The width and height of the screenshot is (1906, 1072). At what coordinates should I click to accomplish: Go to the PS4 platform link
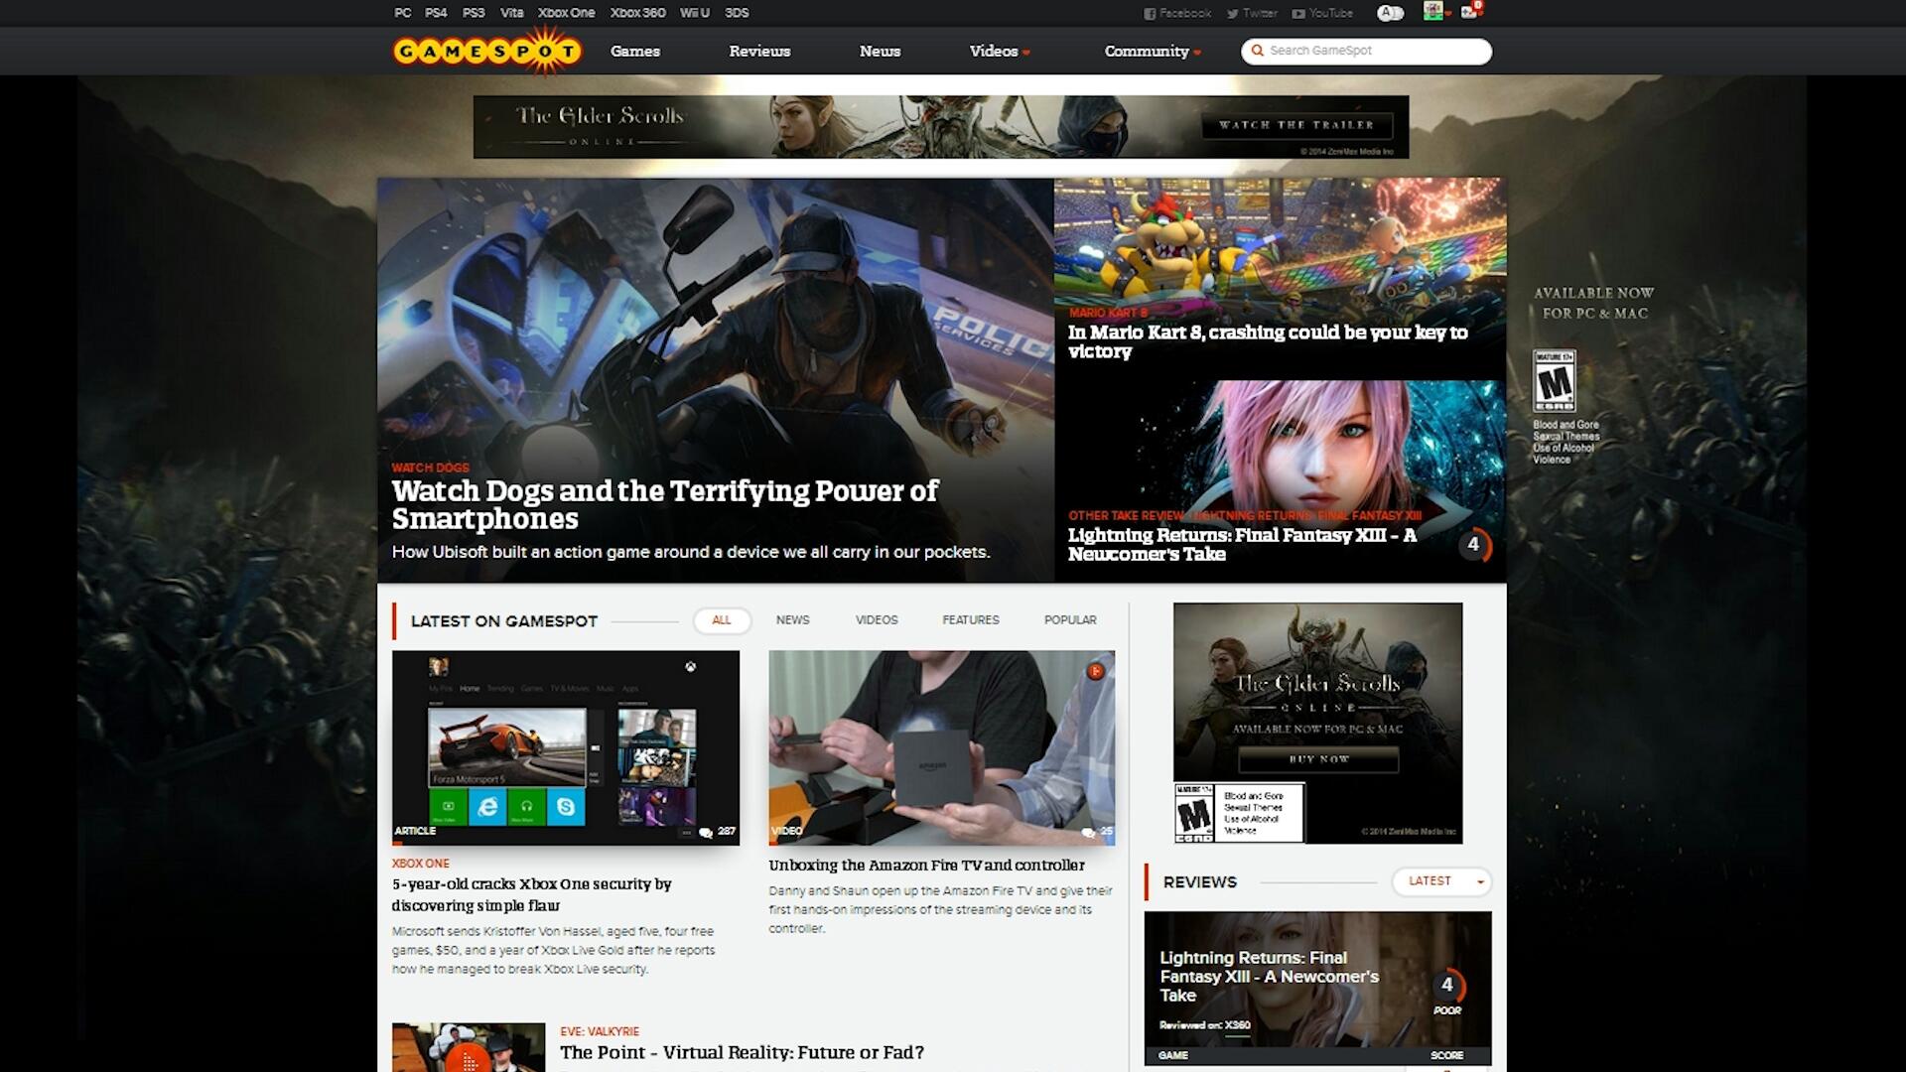436,13
